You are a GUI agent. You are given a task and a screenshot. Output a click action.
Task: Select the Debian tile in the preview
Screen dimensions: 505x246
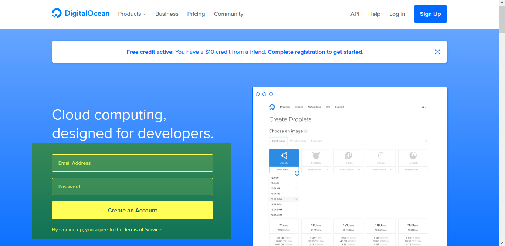(x=381, y=158)
